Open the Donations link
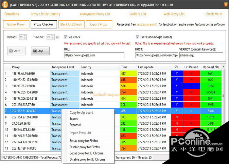 (12, 14)
